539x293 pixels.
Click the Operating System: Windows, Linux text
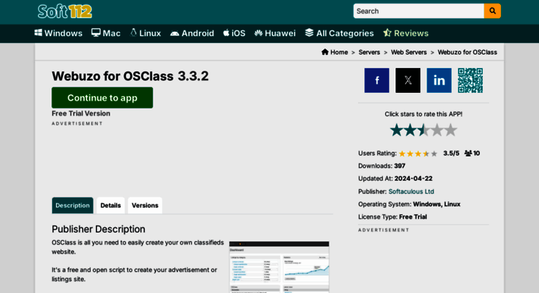409,204
